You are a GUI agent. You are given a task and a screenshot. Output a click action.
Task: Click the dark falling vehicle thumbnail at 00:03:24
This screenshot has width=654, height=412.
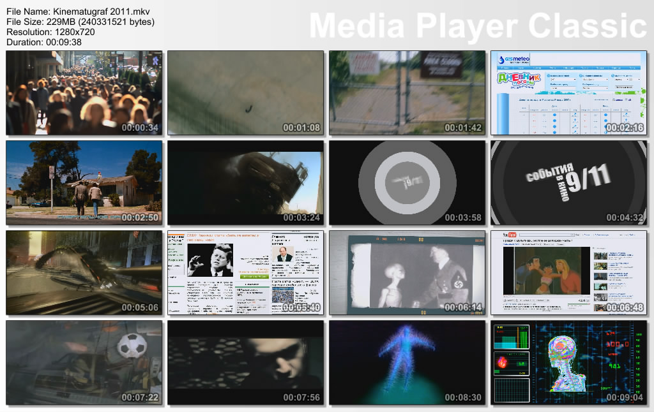[x=245, y=182]
